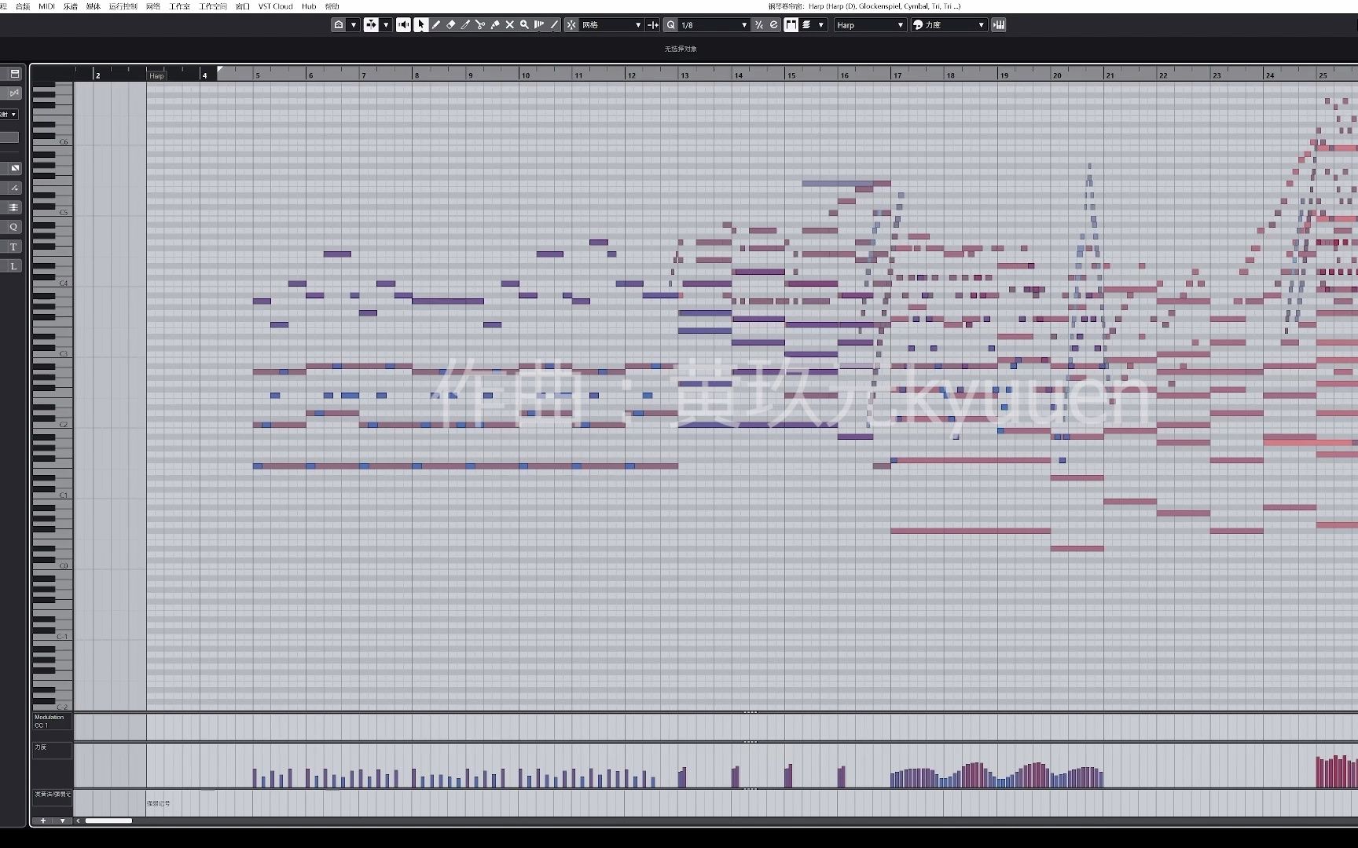Click the Harp part label on ruler
The height and width of the screenshot is (848, 1358).
(x=157, y=75)
